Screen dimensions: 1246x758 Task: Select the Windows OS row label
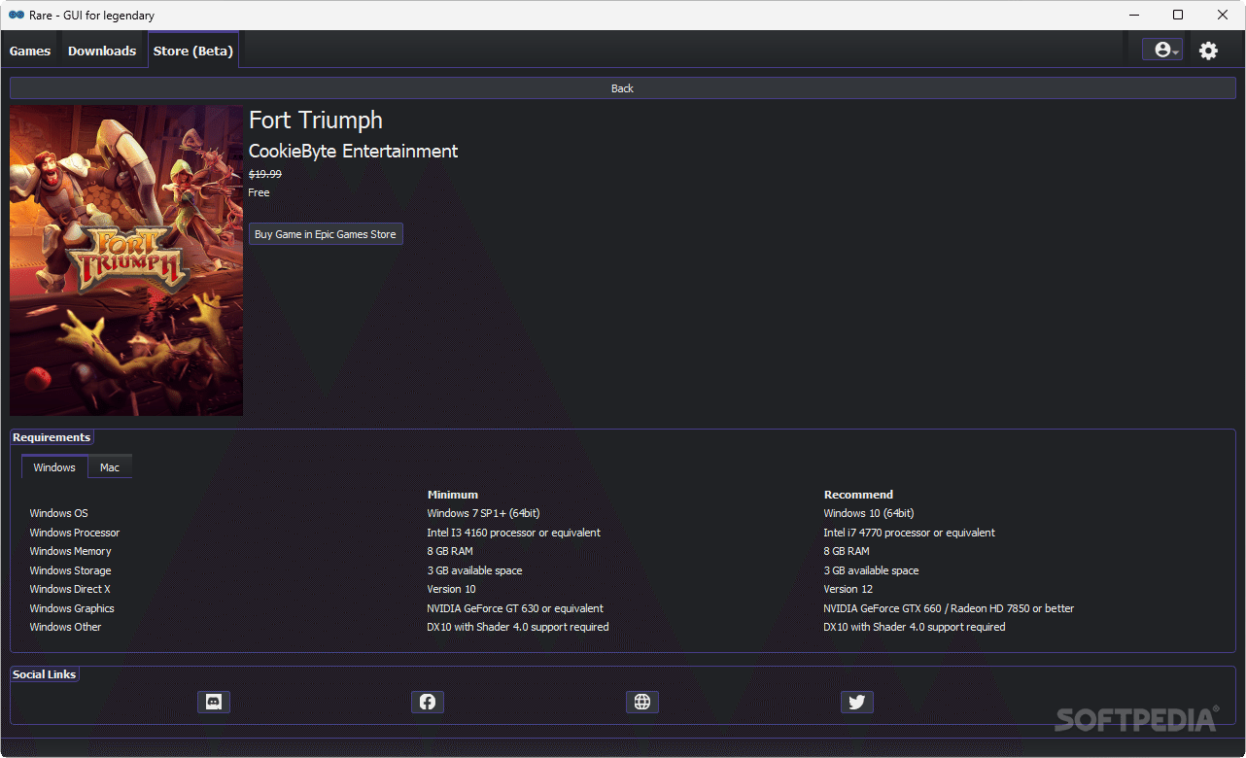pyautogui.click(x=58, y=513)
